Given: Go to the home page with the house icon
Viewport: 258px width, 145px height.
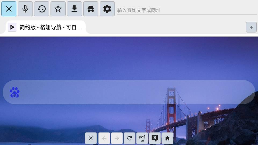Looking at the screenshot, I should coord(167,138).
